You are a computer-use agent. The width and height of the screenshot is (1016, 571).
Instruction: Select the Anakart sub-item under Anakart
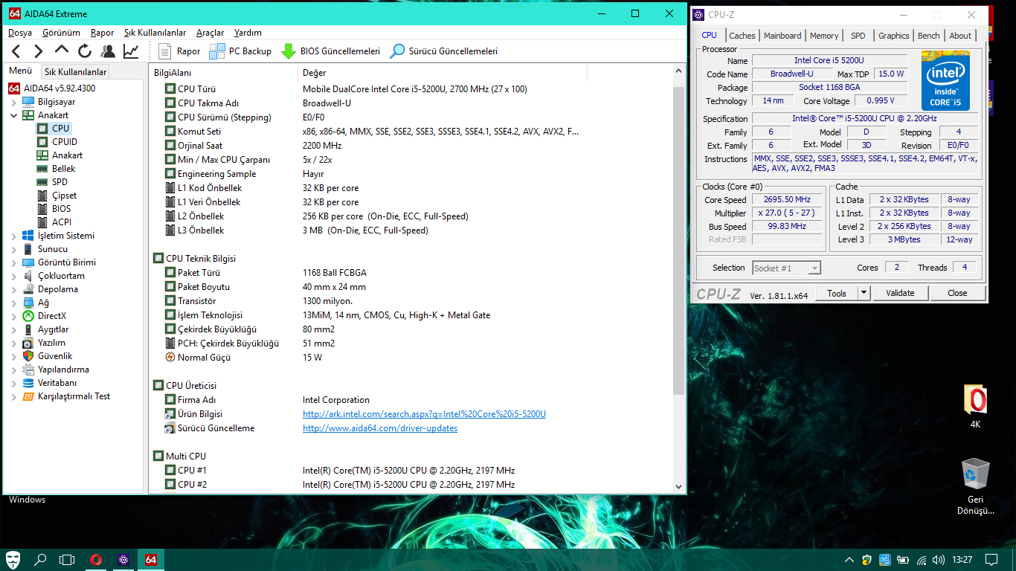67,155
